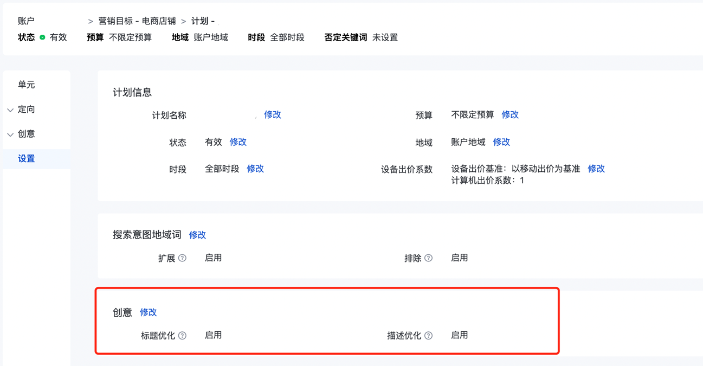Click 启用 value for 扩展
703x366 pixels.
click(x=213, y=258)
